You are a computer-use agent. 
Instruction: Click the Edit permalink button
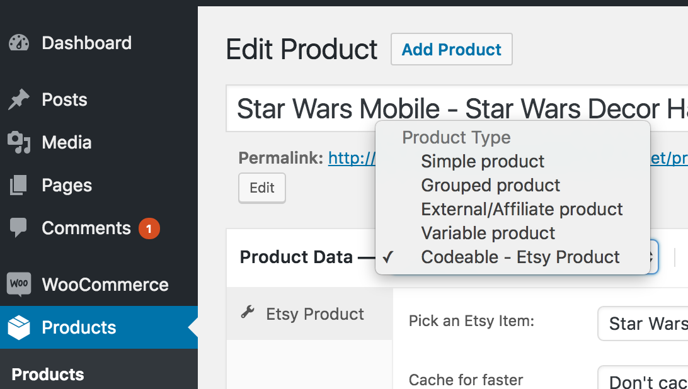[x=262, y=188]
